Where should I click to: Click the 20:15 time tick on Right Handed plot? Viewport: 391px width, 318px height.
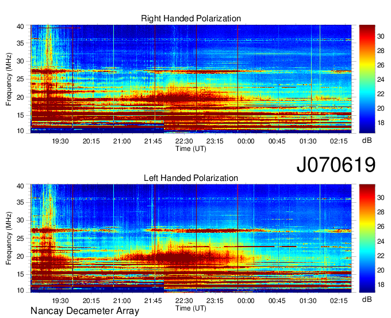point(91,141)
